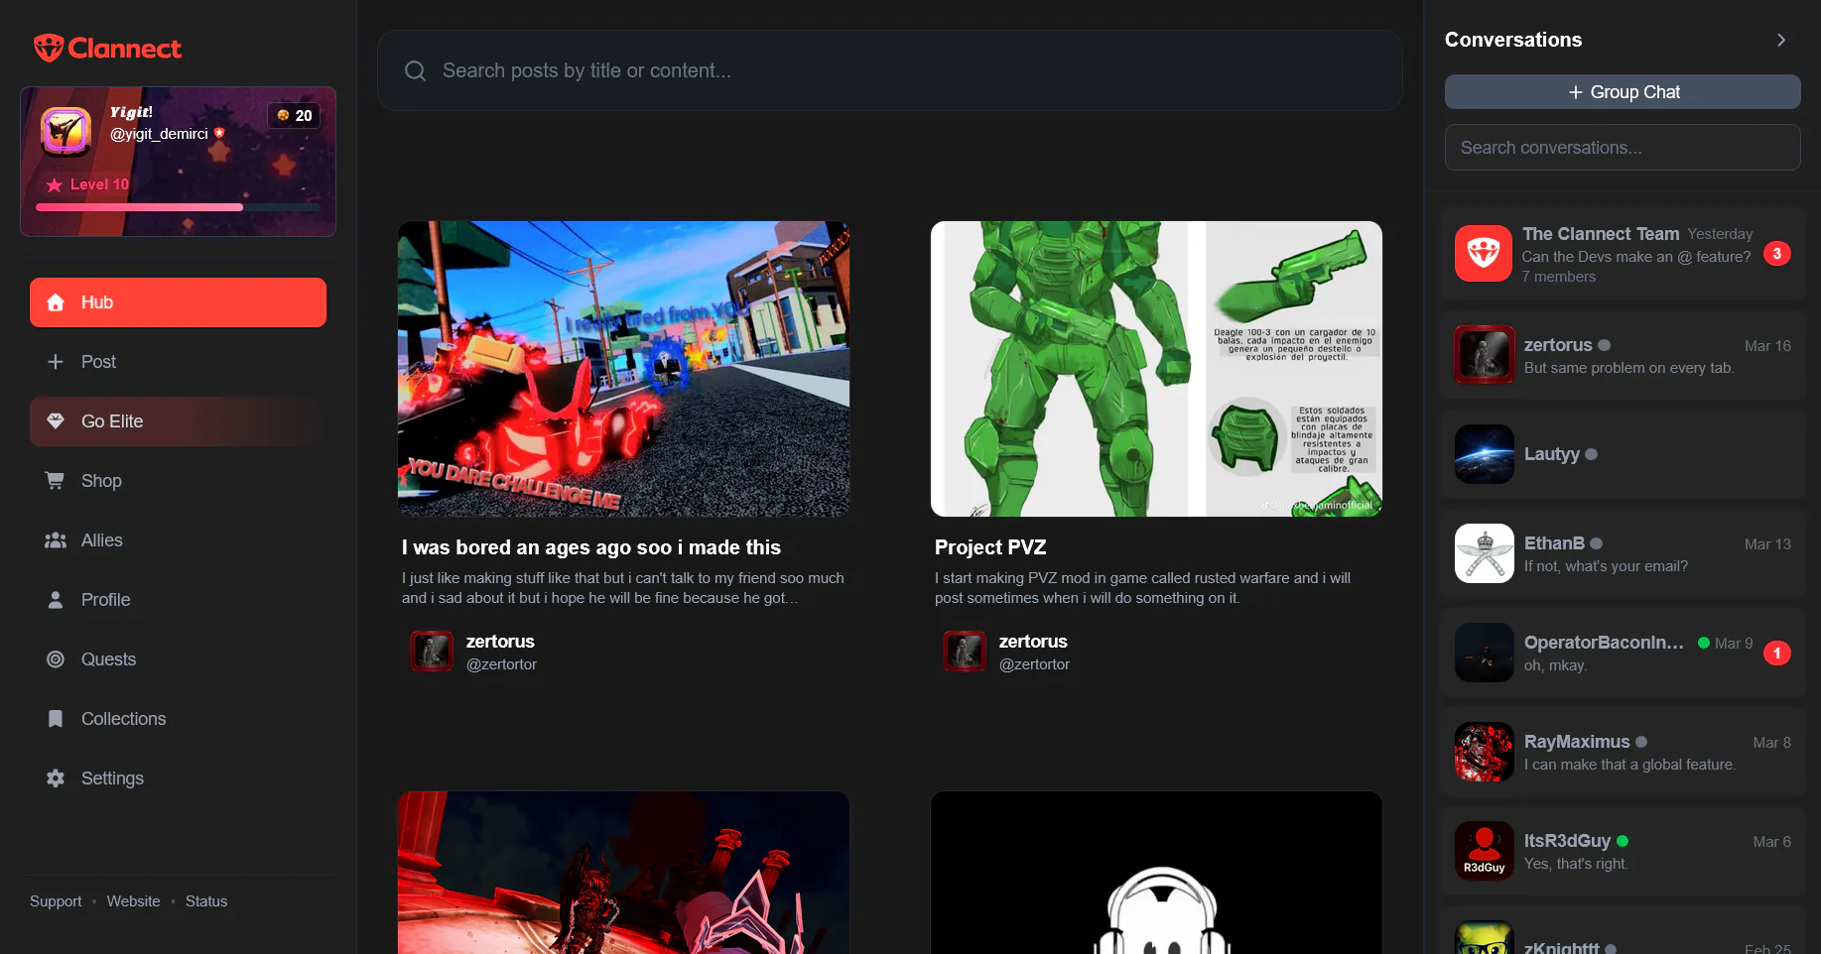Click the plus icon next to Post

tap(56, 362)
